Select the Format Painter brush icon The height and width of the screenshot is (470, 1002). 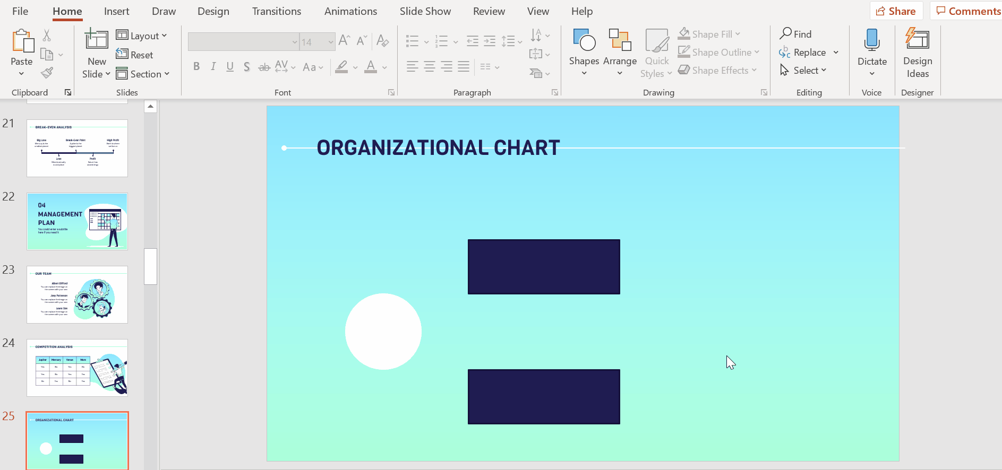coord(47,73)
